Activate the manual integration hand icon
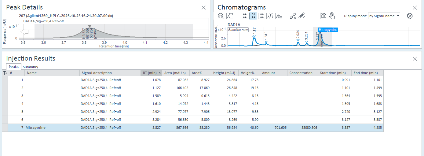 click(332, 16)
